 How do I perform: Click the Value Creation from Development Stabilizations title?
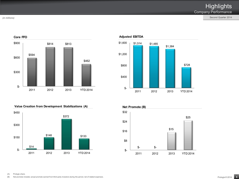pyautogui.click(x=51, y=106)
